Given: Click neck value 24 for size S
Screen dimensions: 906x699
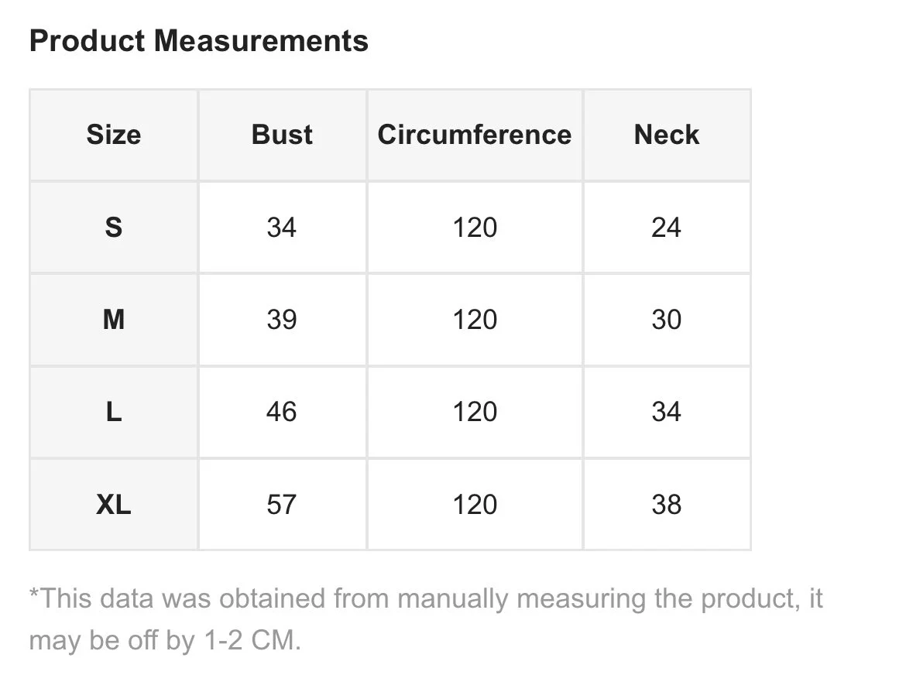Looking at the screenshot, I should [x=666, y=228].
